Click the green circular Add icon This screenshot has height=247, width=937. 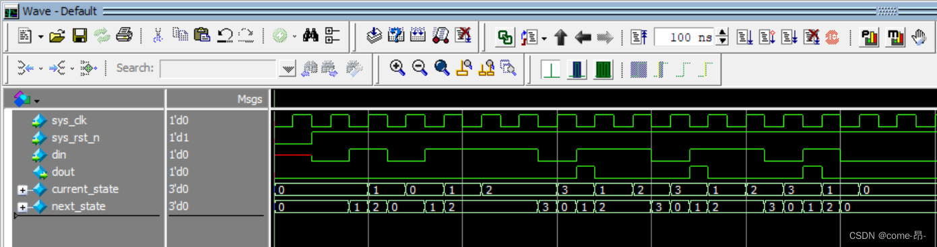pos(280,36)
